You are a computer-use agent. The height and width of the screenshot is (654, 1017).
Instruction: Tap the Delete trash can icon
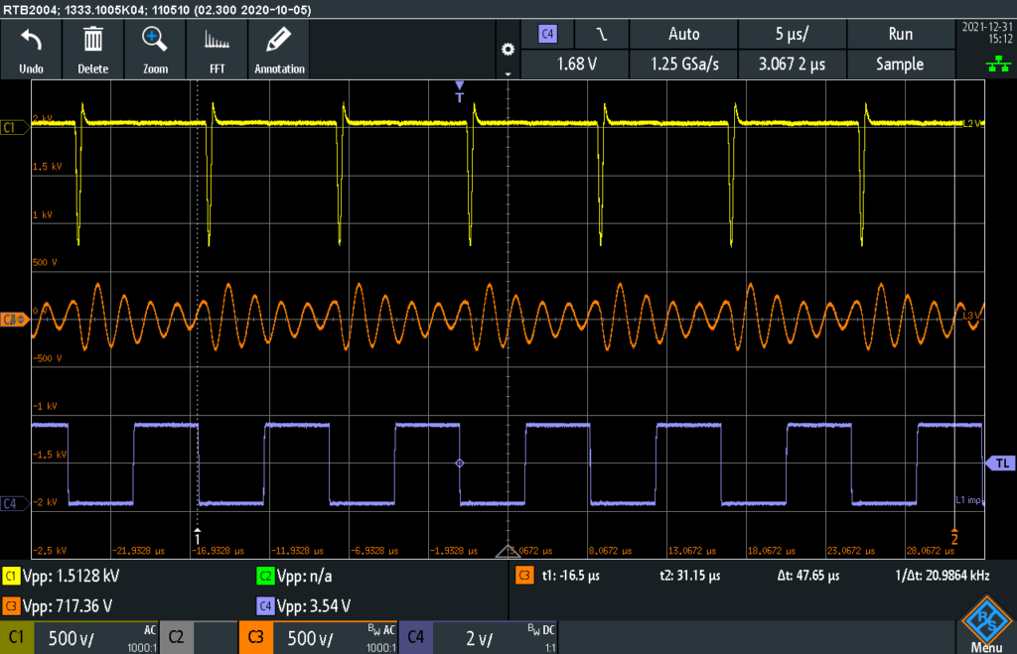[x=92, y=40]
